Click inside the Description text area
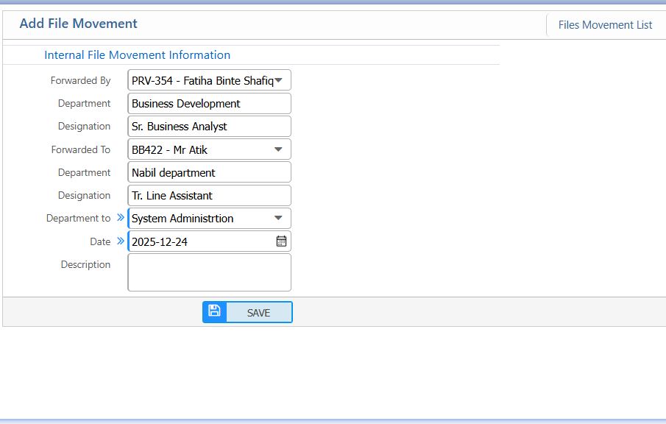Image resolution: width=666 pixels, height=424 pixels. click(209, 271)
